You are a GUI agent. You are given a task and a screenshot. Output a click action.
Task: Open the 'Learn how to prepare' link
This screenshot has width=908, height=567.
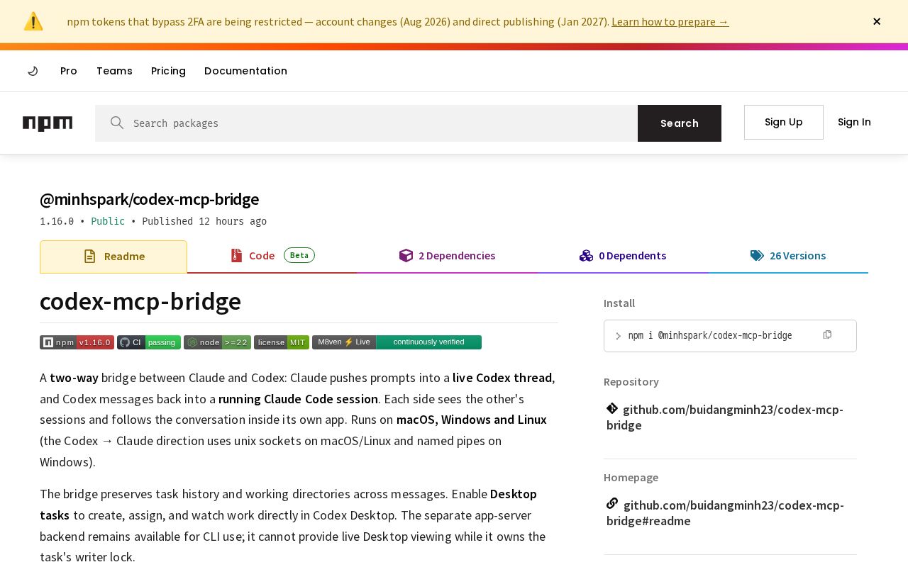670,21
